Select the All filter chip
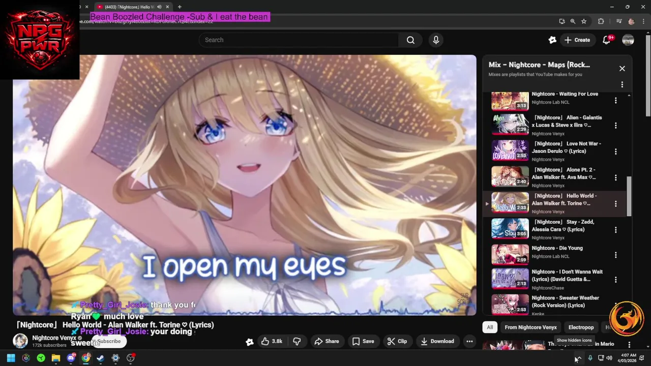Screen dimensions: 651x366 click(490, 327)
